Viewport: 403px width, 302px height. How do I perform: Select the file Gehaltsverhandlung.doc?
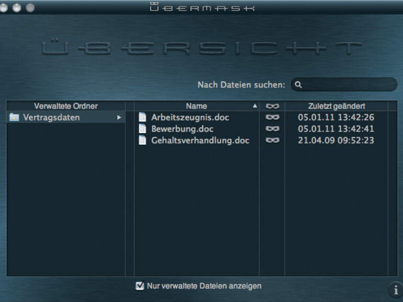200,141
